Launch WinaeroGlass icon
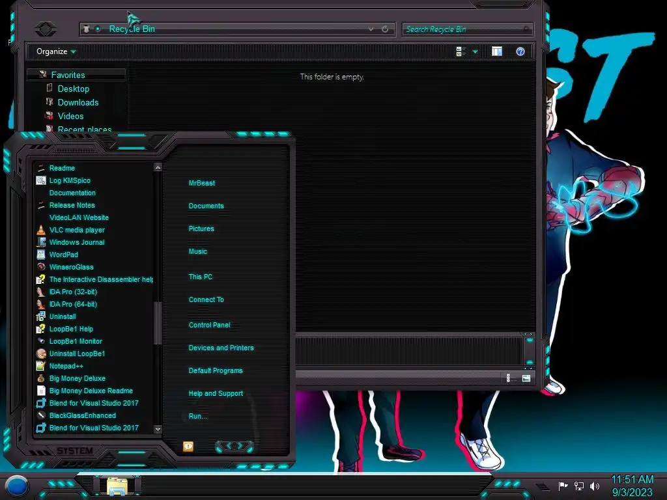 (41, 267)
